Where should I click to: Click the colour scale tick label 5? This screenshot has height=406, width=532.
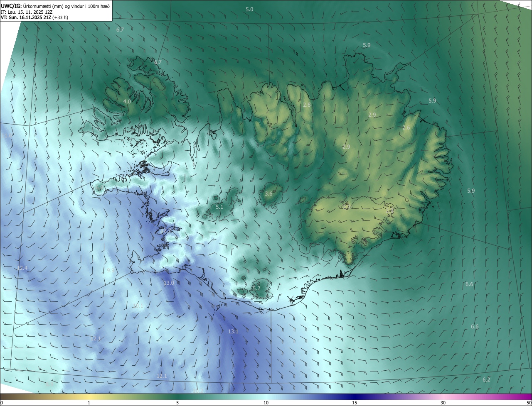coord(177,403)
